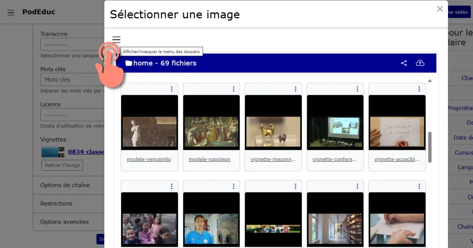
Task: Open the 0834-classe vignette link
Action: coord(86,152)
